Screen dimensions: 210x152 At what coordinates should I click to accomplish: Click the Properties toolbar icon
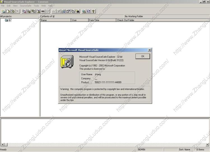(68, 11)
